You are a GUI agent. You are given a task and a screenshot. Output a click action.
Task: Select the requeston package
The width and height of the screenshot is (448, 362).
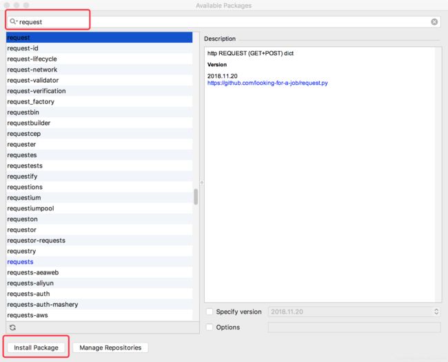click(99, 219)
